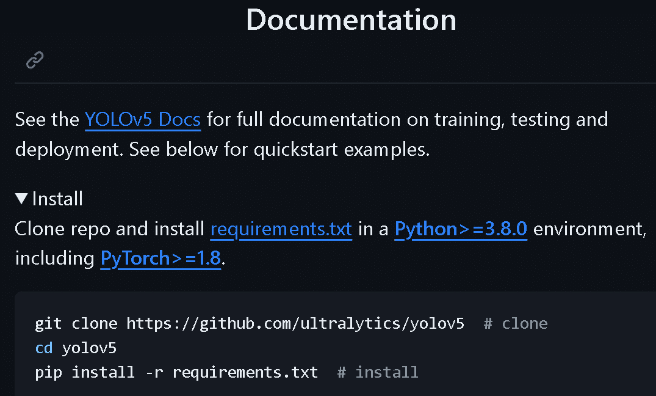The image size is (656, 396).
Task: Follow the Python>=3.8.0 link
Action: [x=461, y=229]
